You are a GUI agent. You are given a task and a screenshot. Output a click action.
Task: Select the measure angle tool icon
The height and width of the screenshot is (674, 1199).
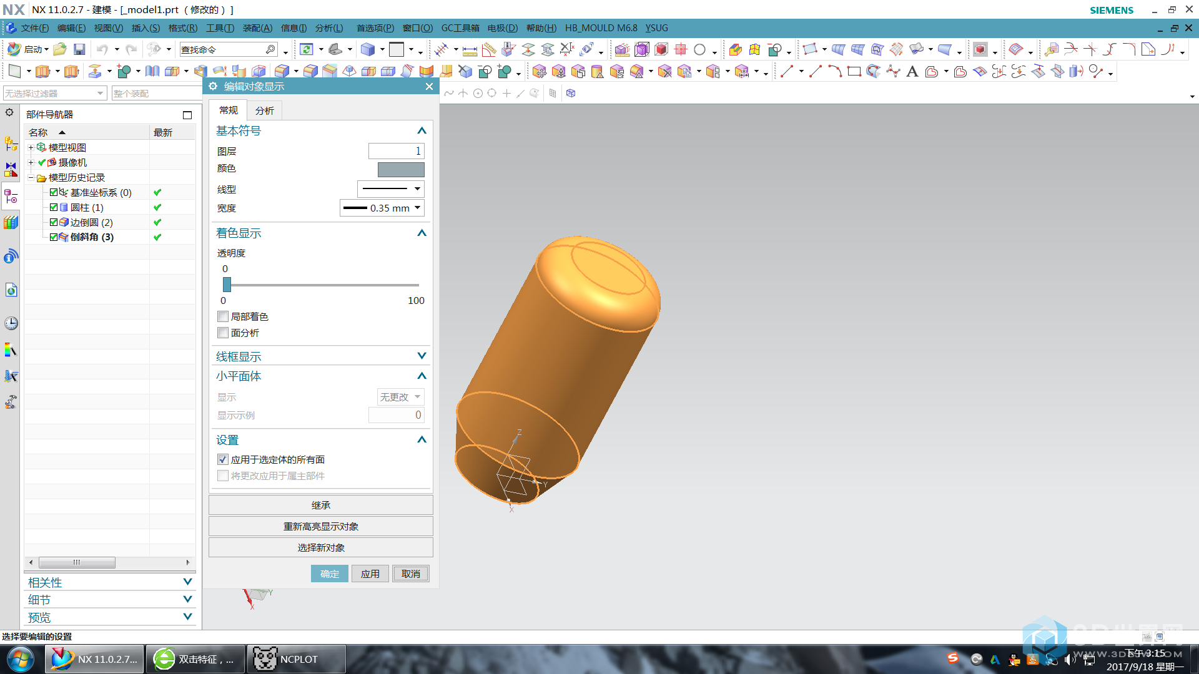489,50
